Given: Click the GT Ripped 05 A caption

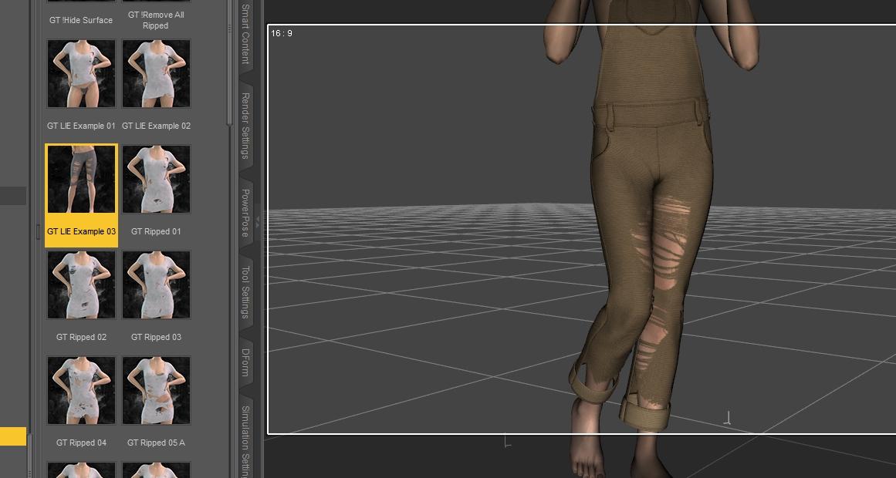Looking at the screenshot, I should (x=156, y=443).
